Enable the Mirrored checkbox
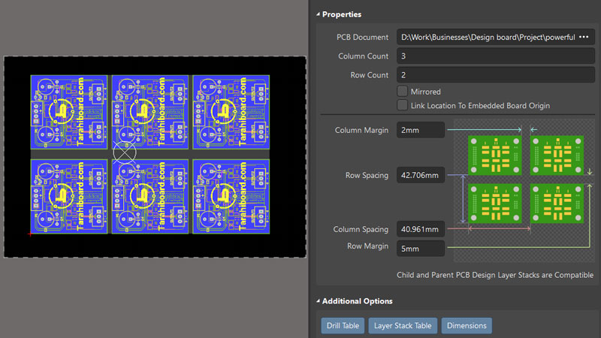 (x=403, y=92)
